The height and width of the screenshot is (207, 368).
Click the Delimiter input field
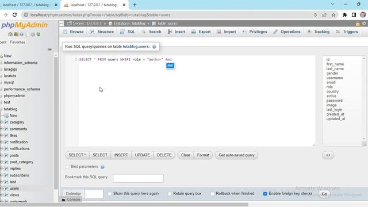pyautogui.click(x=94, y=194)
